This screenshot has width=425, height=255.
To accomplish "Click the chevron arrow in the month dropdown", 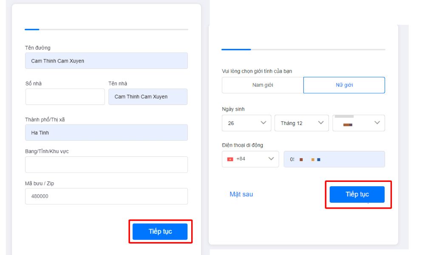I will point(321,123).
